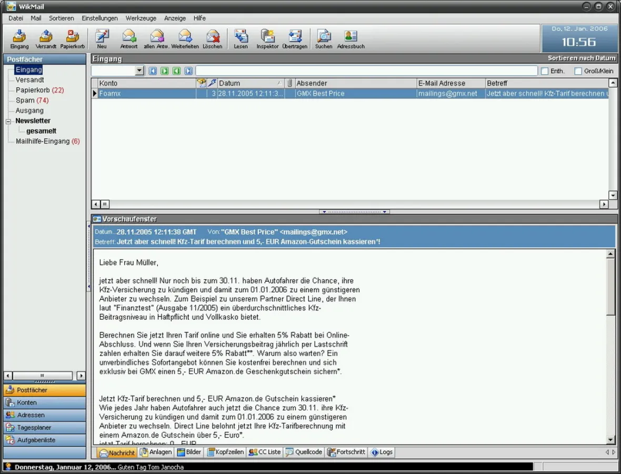Open the Adressbuch address book icon
Image resolution: width=621 pixels, height=474 pixels.
(x=350, y=37)
